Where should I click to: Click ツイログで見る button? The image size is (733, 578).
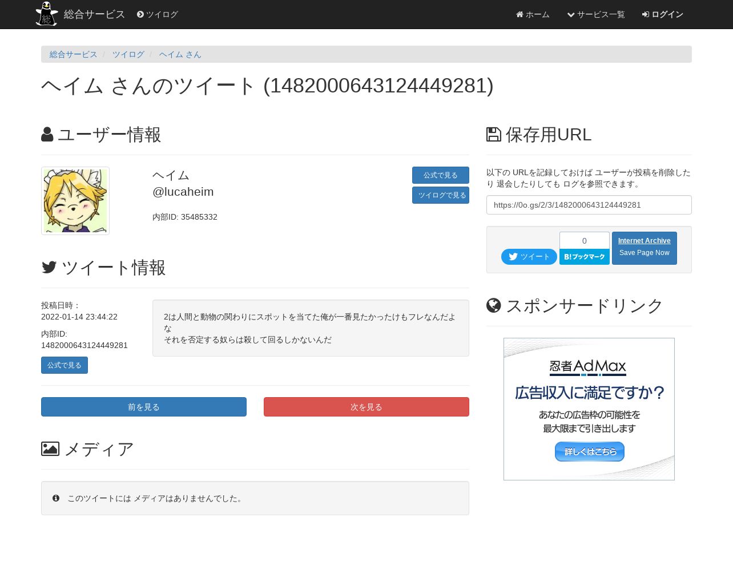[441, 195]
